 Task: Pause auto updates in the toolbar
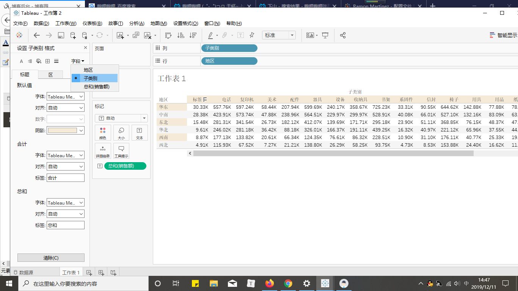click(x=85, y=35)
